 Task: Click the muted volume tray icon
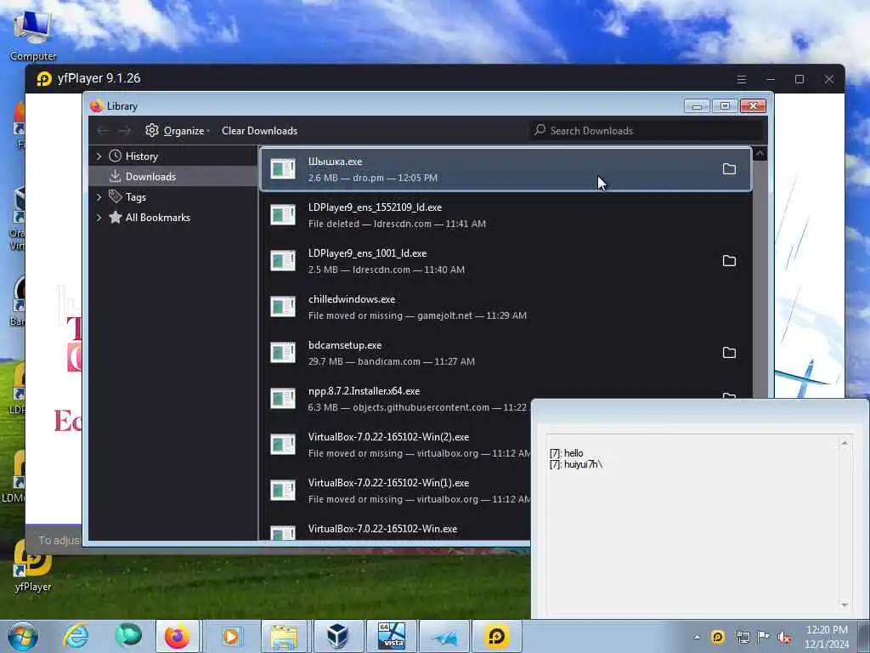coord(784,638)
